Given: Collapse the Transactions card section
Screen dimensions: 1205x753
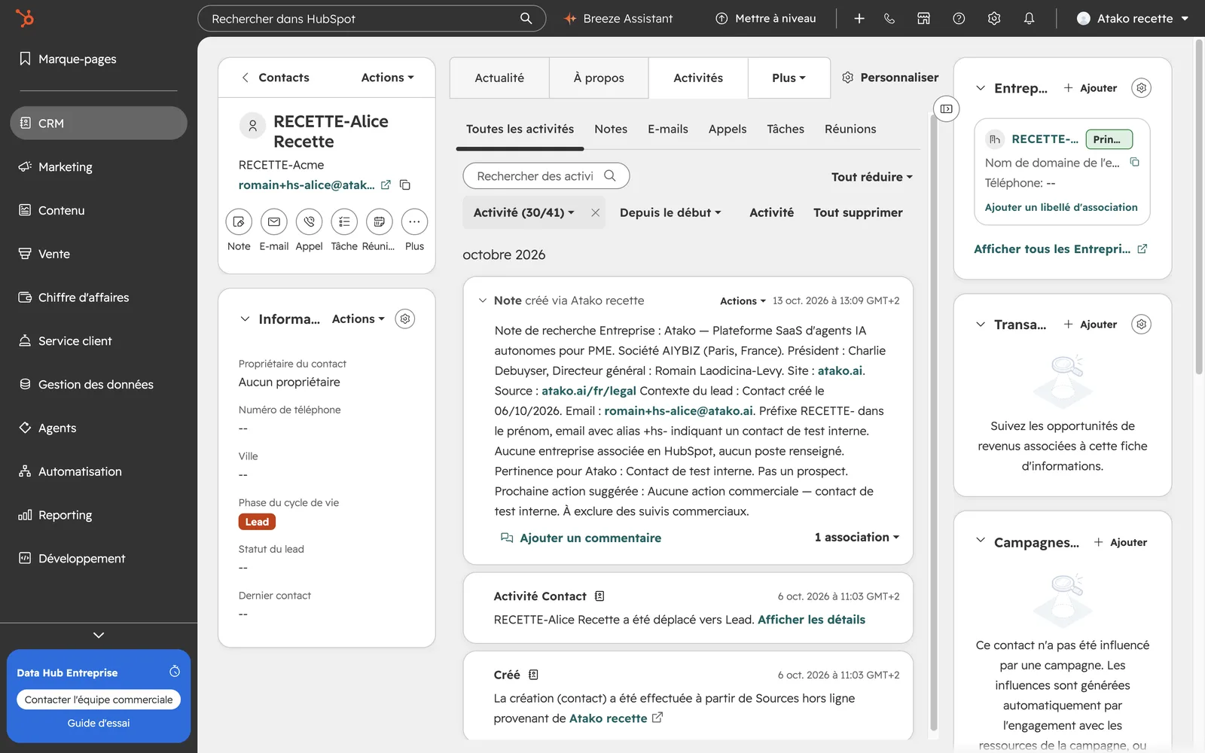Looking at the screenshot, I should pos(981,325).
